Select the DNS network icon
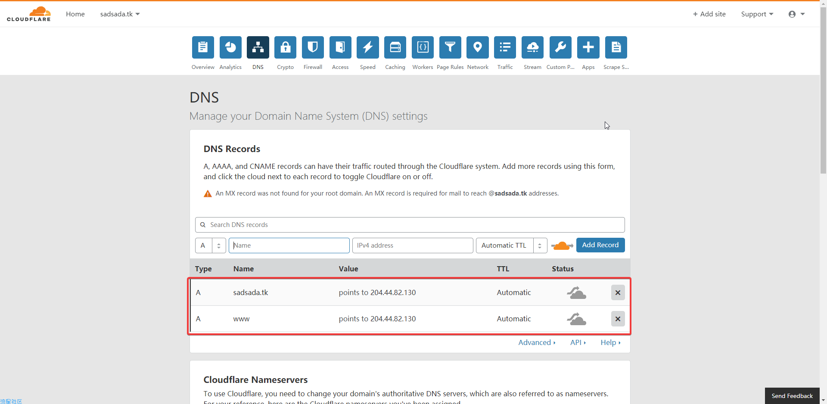Image resolution: width=827 pixels, height=404 pixels. (x=258, y=47)
